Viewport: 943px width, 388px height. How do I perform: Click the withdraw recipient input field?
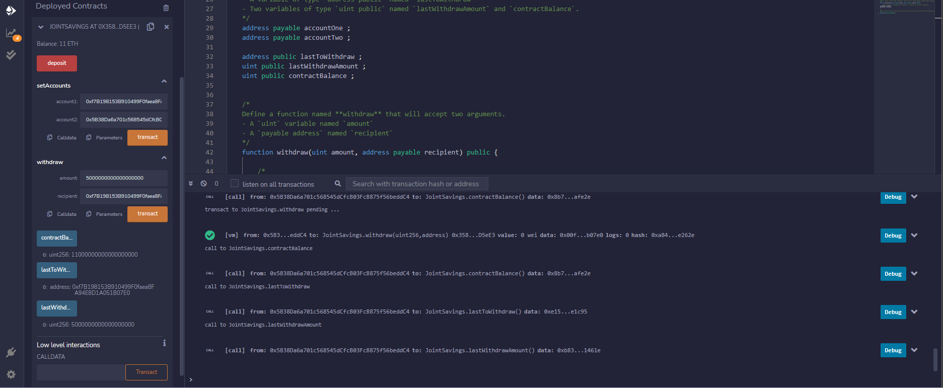click(124, 196)
